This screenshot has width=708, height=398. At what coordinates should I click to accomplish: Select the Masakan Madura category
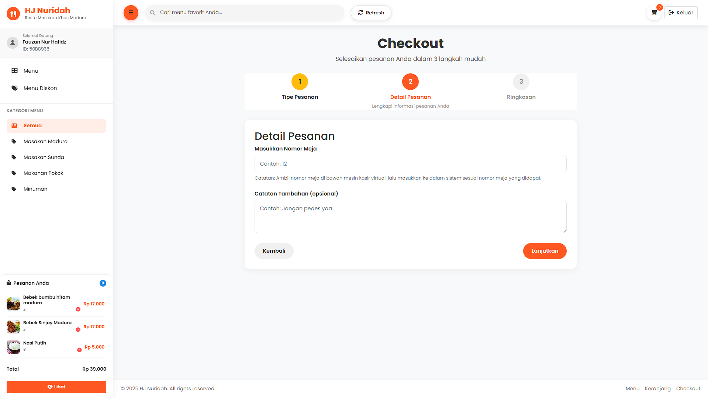[45, 141]
